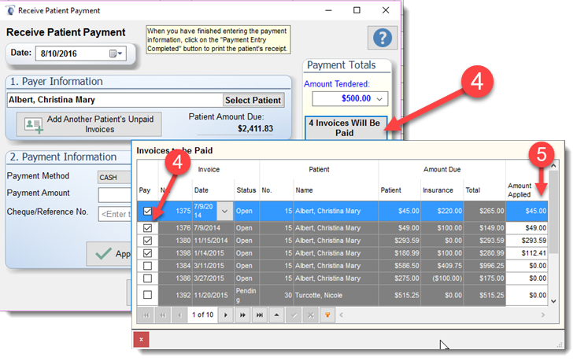
Task: Click the end edit checkmark navigator button
Action: [294, 315]
